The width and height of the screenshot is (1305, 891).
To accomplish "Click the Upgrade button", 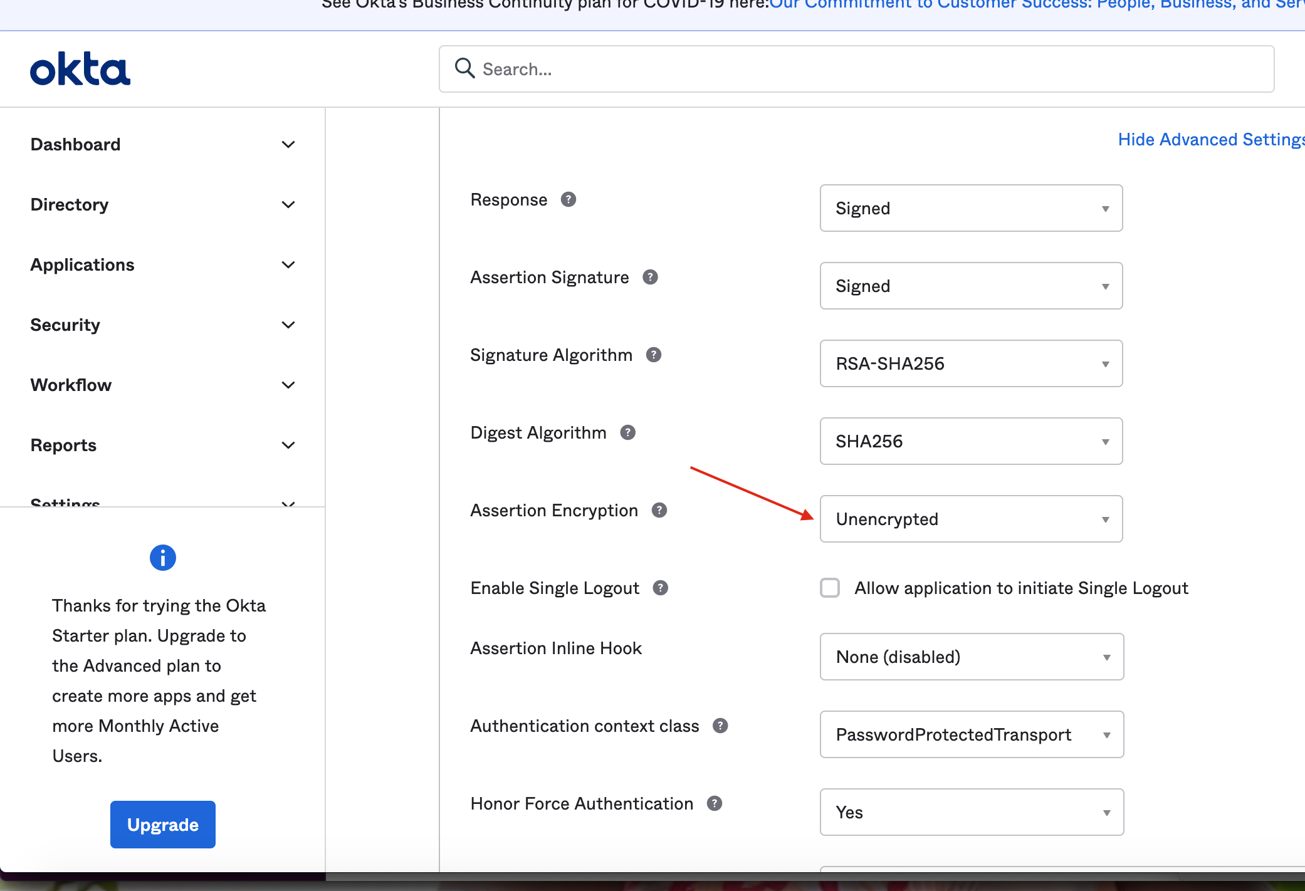I will coord(163,825).
